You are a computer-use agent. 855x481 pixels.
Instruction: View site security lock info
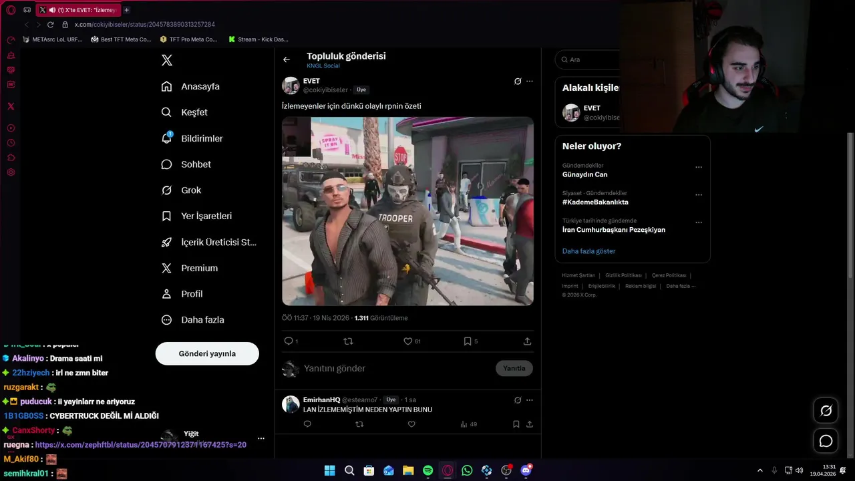(65, 25)
